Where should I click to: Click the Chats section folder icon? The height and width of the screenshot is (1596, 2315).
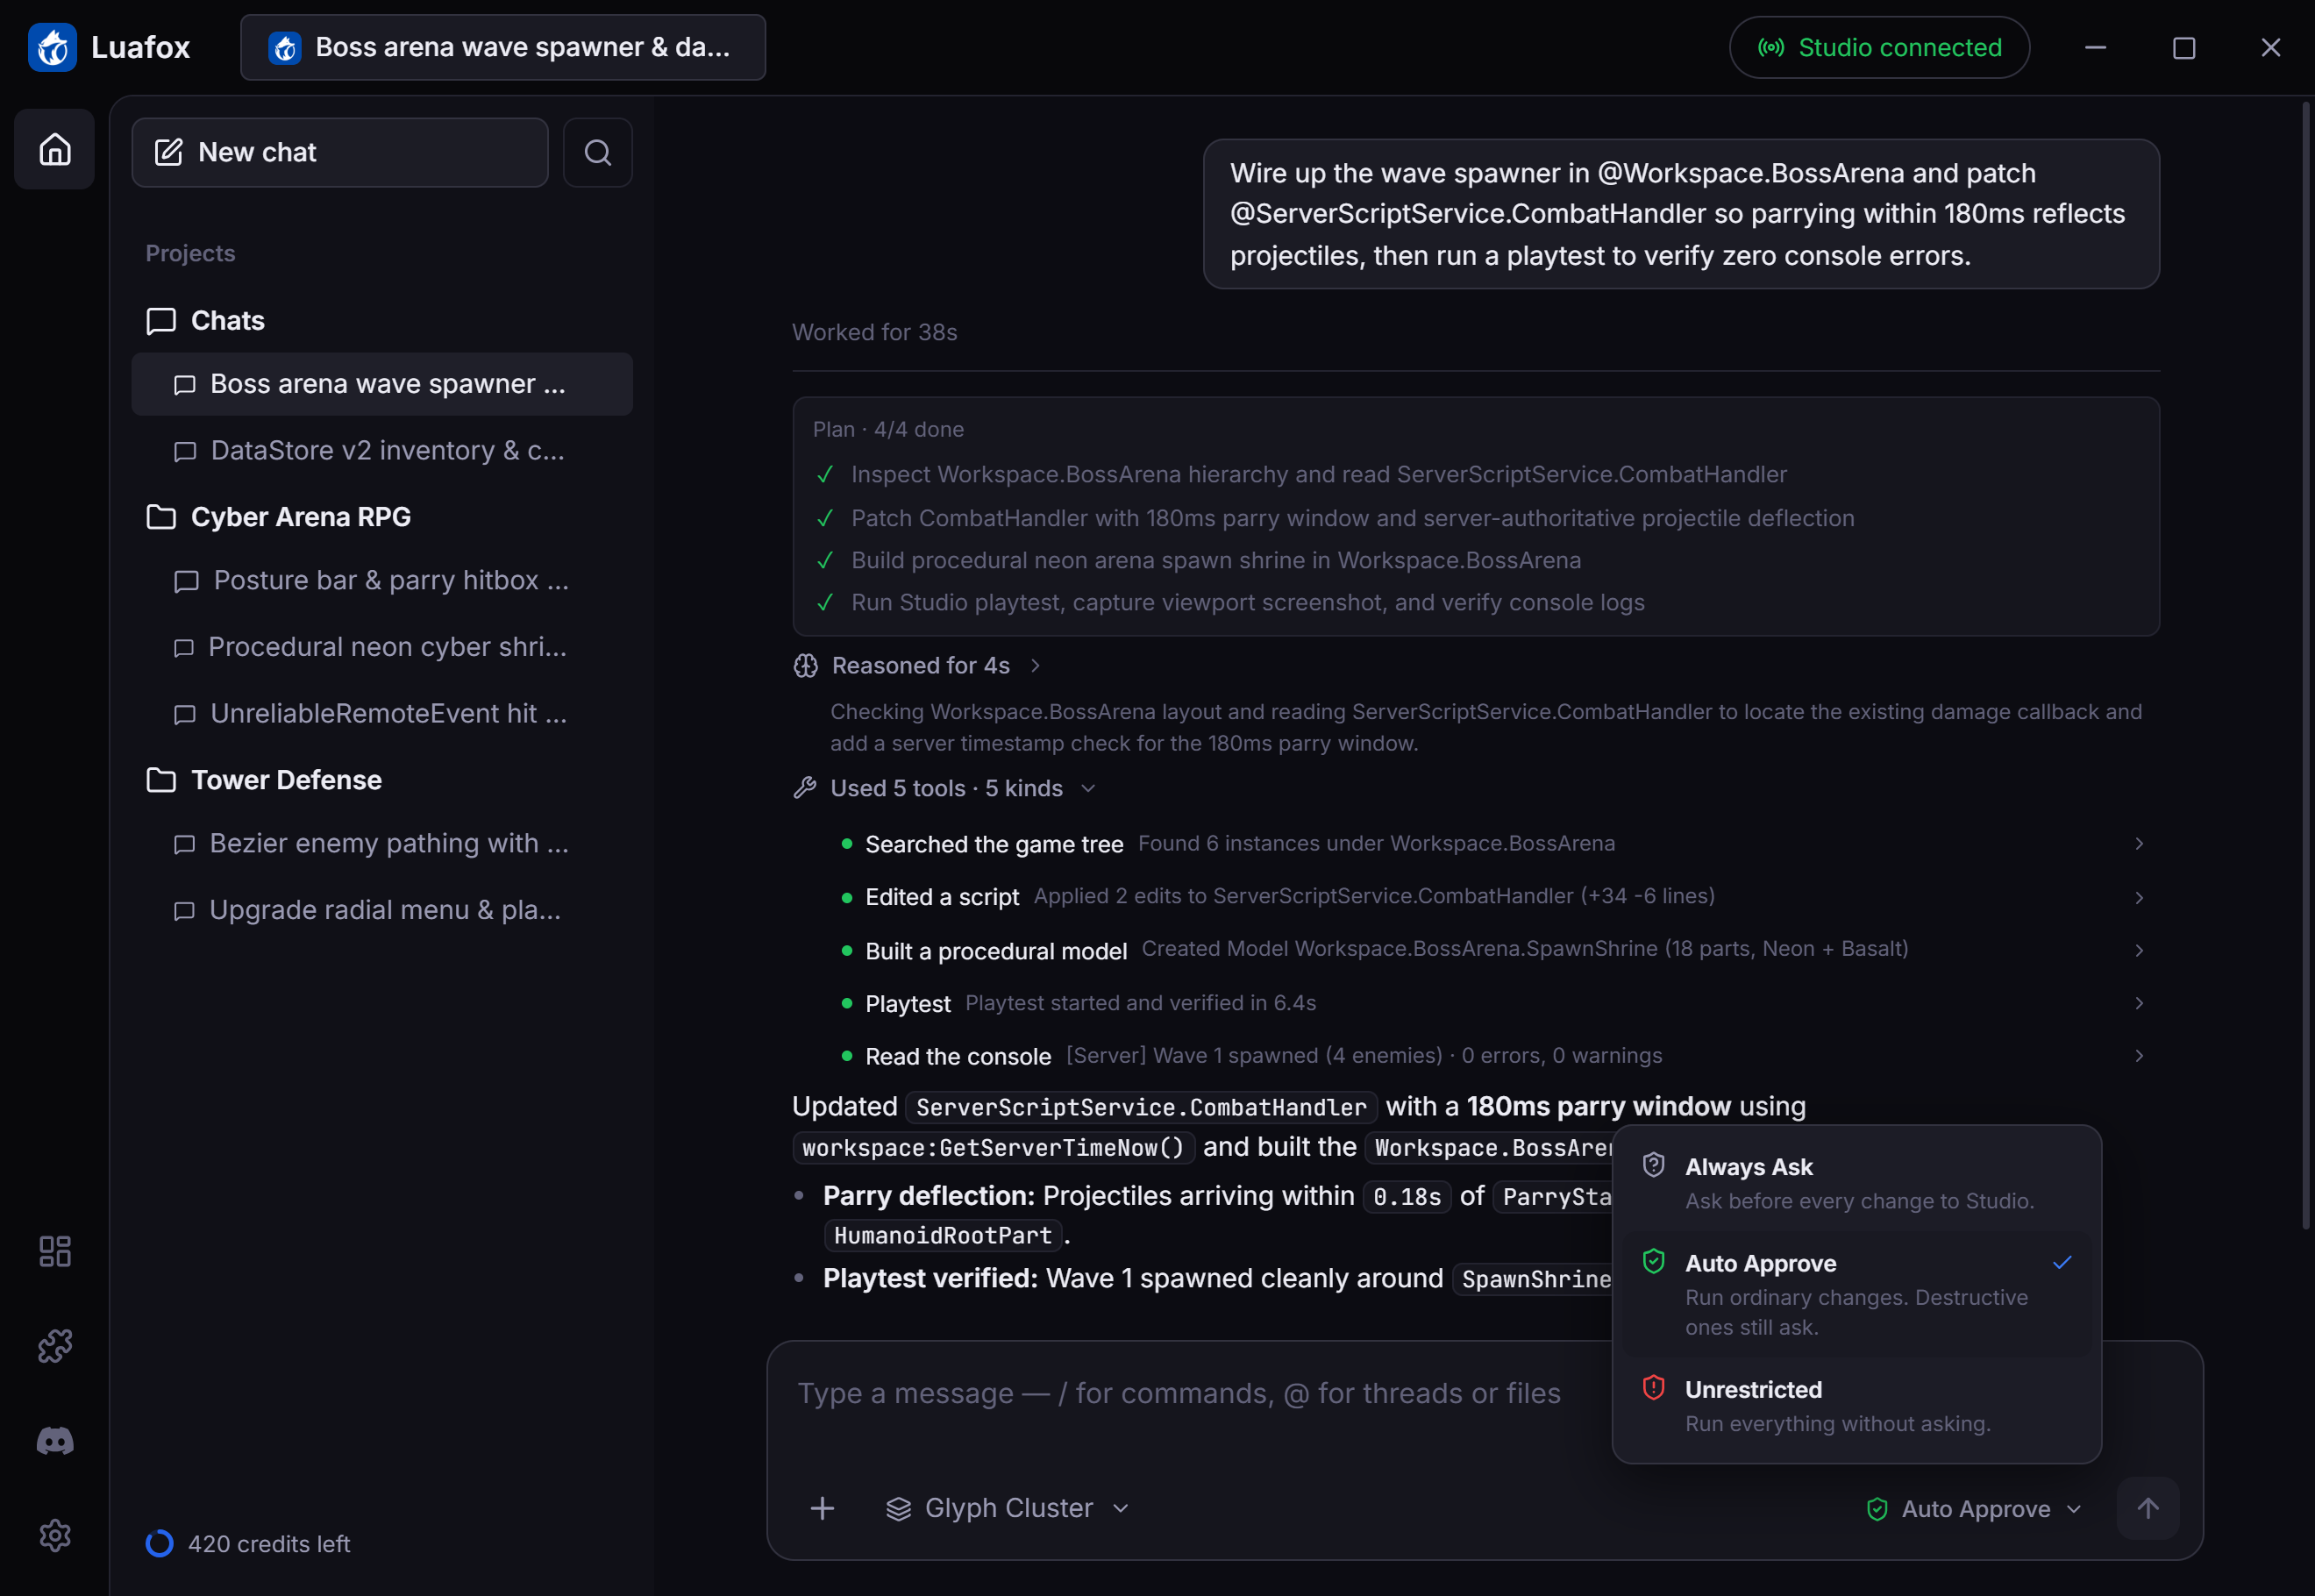pos(161,321)
